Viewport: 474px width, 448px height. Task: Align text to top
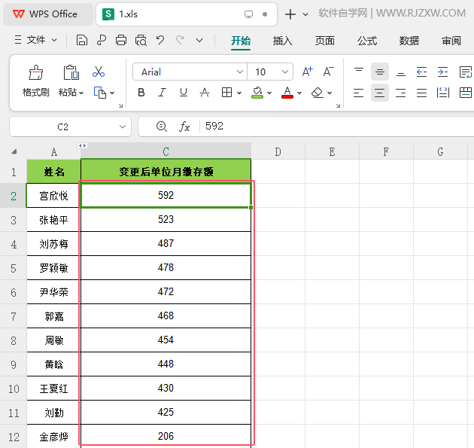click(x=359, y=72)
